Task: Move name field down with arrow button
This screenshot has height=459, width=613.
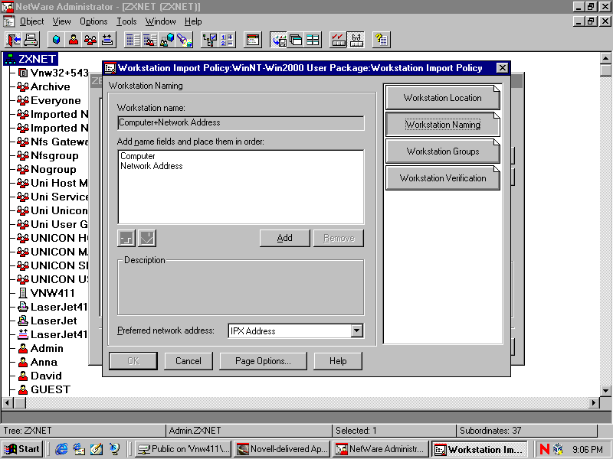Action: 147,238
